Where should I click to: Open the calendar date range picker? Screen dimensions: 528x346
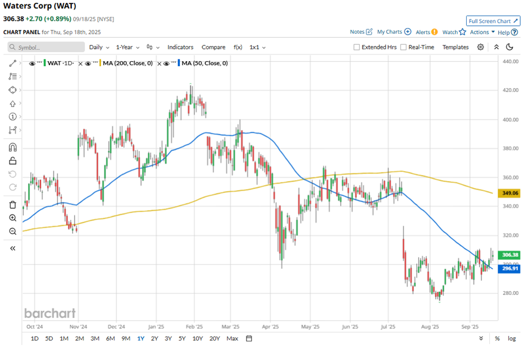click(x=249, y=339)
